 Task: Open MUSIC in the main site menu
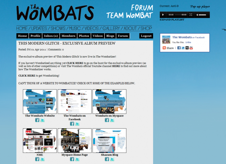coord(75,28)
